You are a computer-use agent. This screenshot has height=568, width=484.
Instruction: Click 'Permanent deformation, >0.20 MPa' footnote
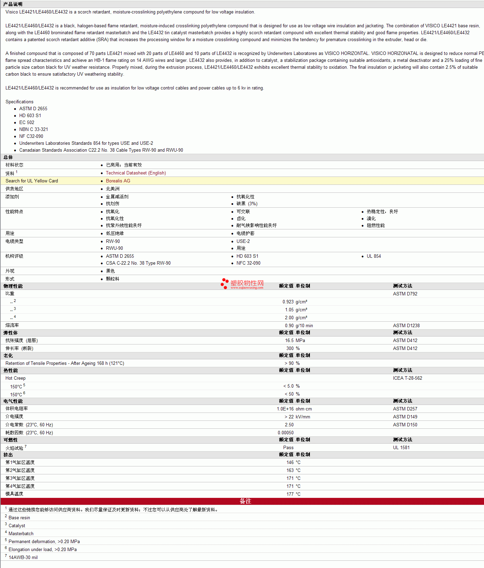click(x=44, y=542)
